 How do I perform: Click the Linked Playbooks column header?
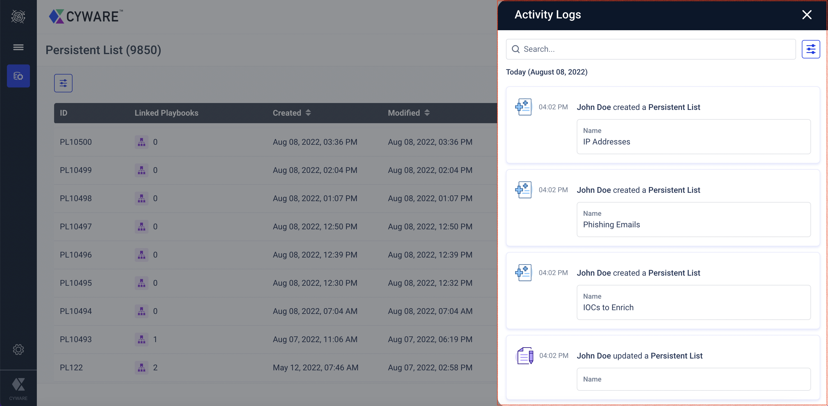coord(166,113)
